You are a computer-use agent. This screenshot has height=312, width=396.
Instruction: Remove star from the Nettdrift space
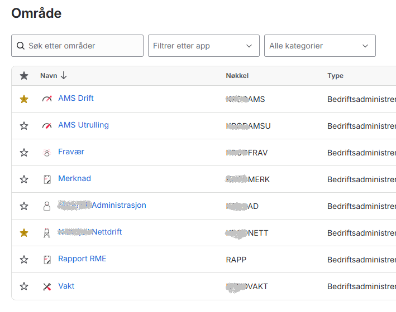click(24, 233)
